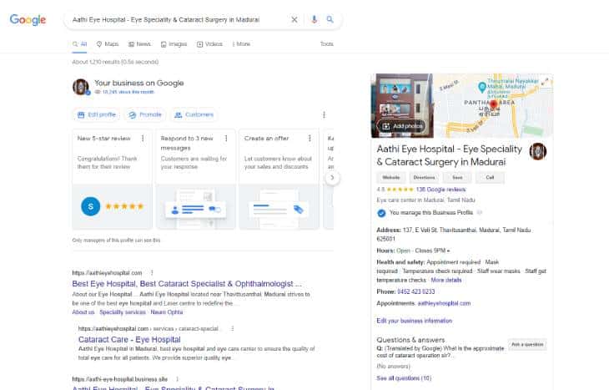
Task: Click the Google logo
Action: (28, 19)
